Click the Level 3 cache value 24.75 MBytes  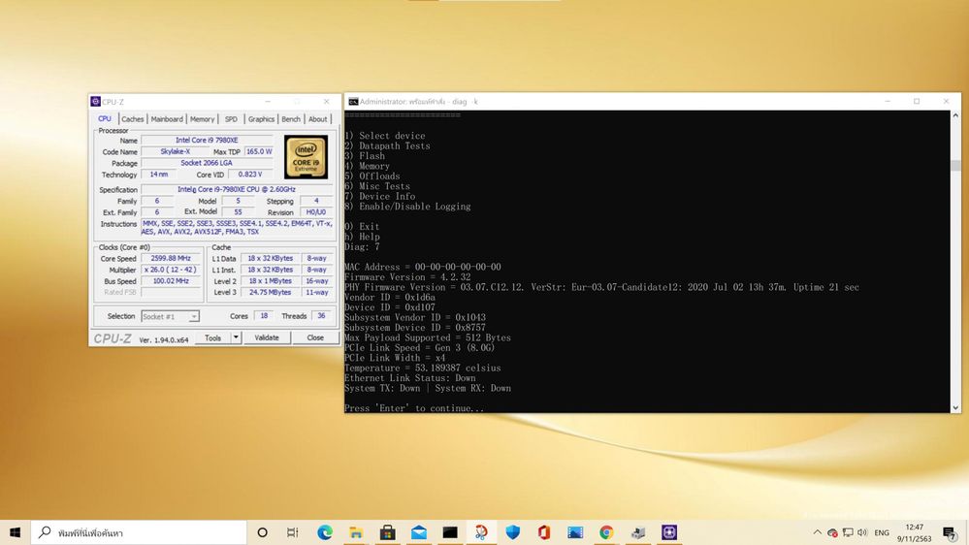(270, 292)
